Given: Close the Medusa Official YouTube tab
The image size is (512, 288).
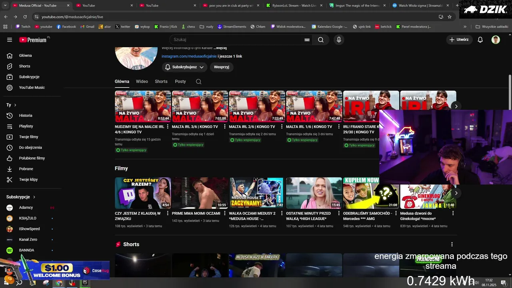Looking at the screenshot, I should 68,6.
